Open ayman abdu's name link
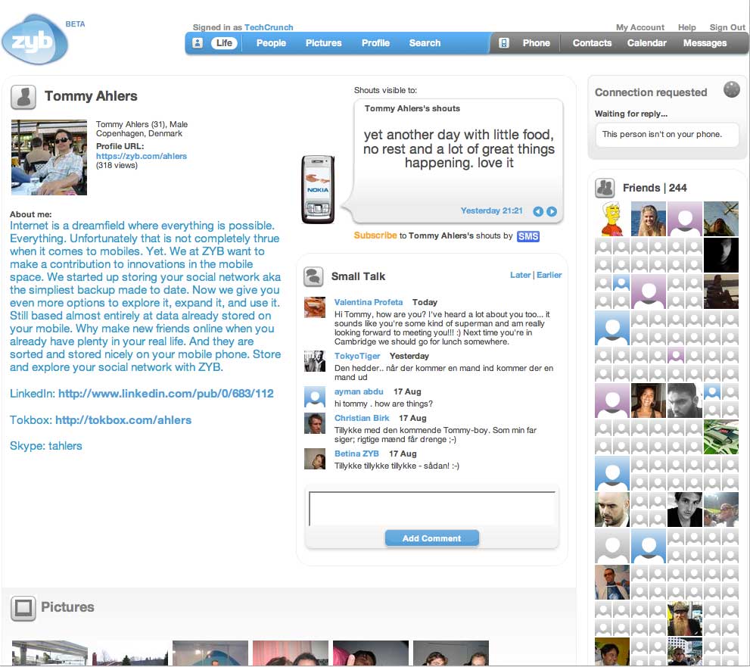This screenshot has height=667, width=750. pyautogui.click(x=359, y=391)
